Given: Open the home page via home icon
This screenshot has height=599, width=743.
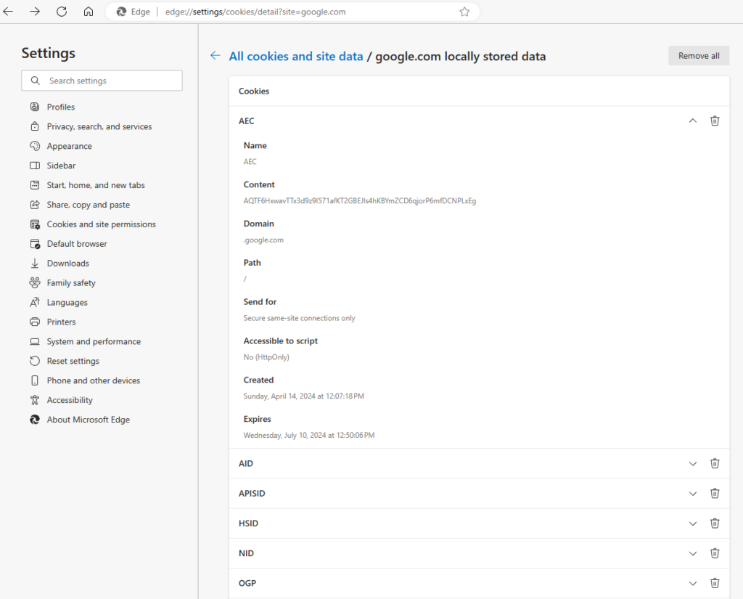Looking at the screenshot, I should click(89, 12).
